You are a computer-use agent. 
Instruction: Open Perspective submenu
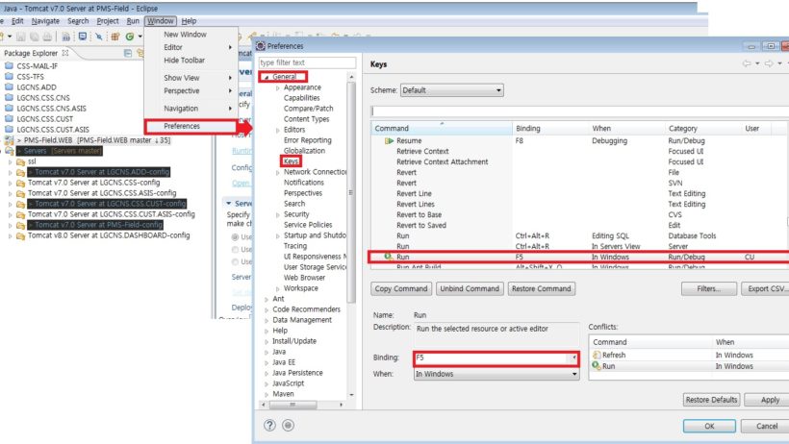pos(191,90)
